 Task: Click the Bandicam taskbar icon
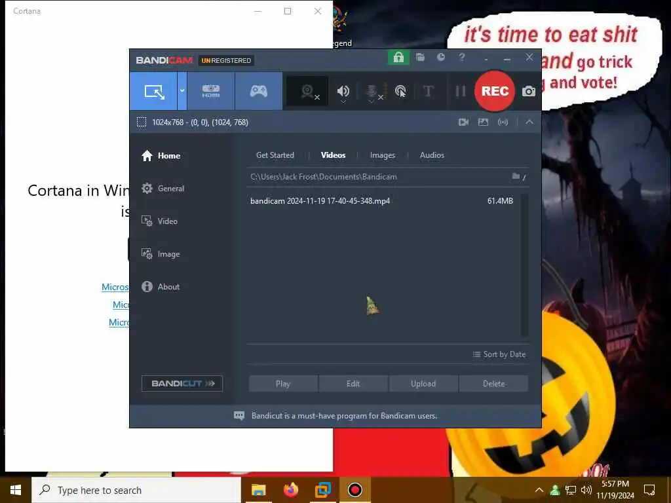click(355, 490)
